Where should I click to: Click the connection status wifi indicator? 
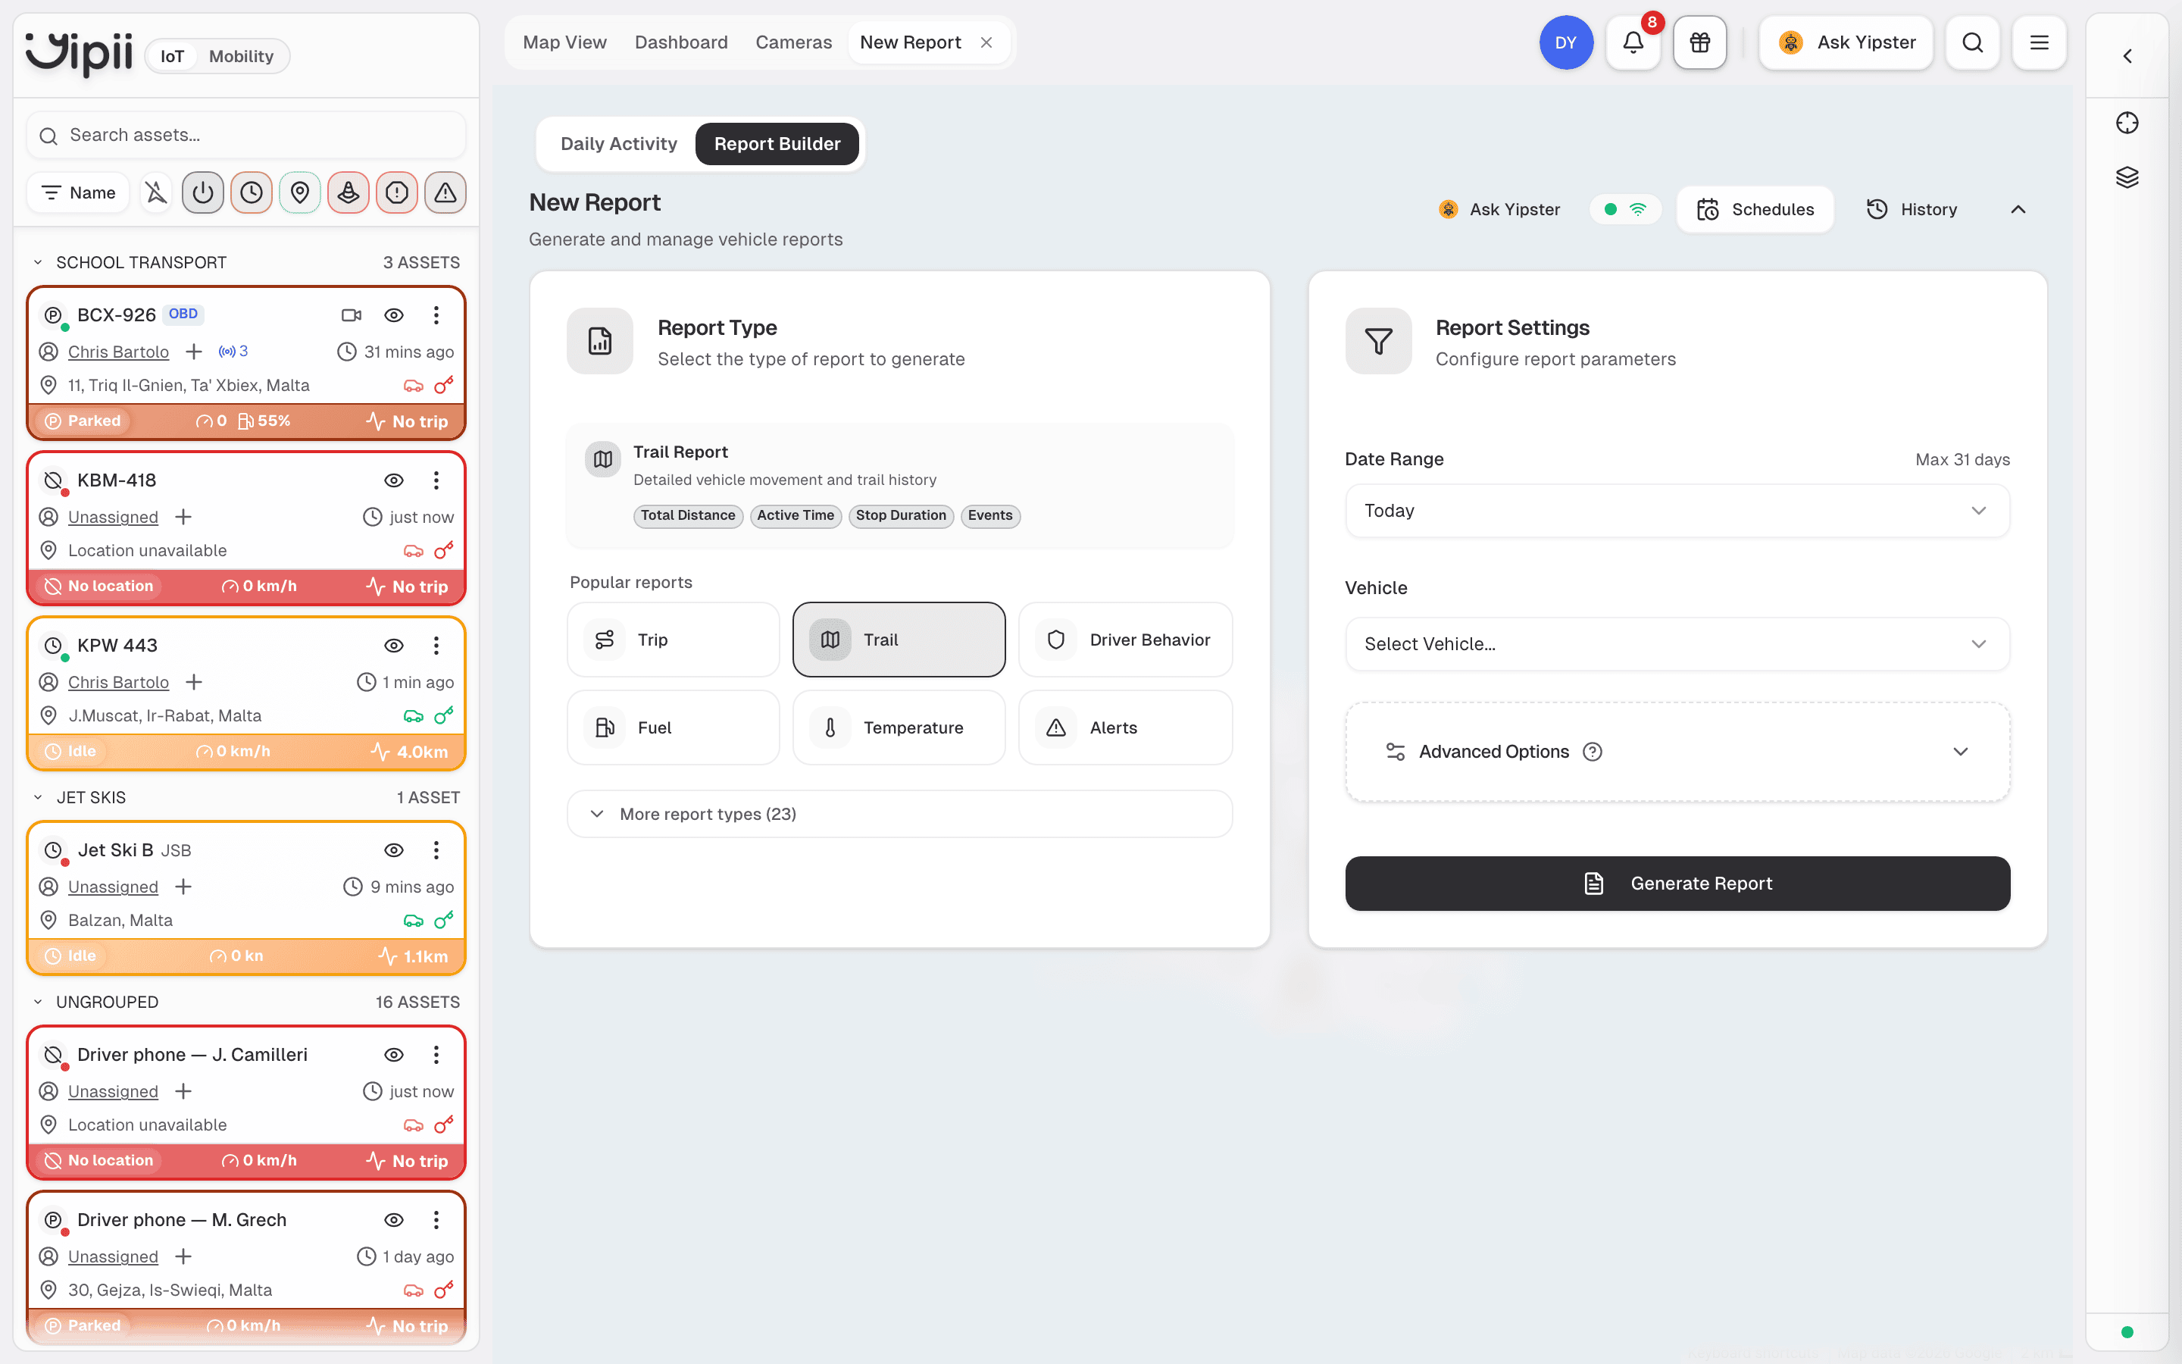(x=1625, y=209)
